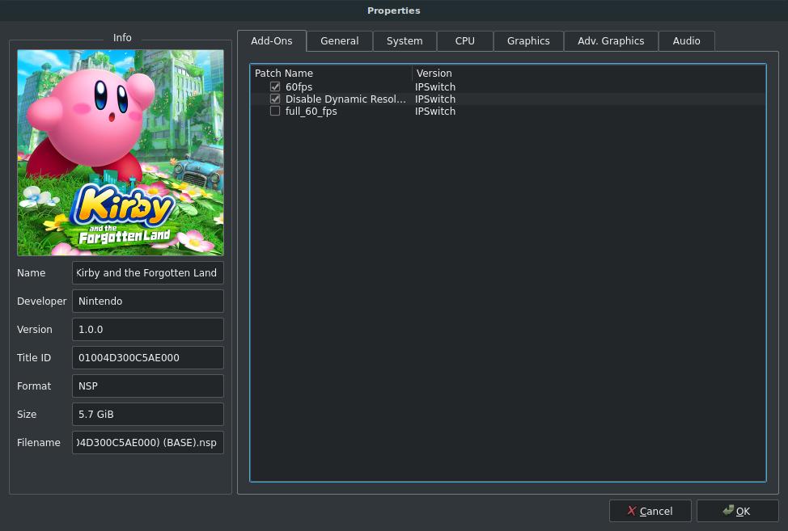This screenshot has width=788, height=531.
Task: Open the System tab
Action: (405, 41)
